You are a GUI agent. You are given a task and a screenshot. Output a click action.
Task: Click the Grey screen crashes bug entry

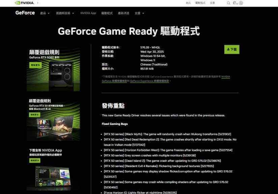(x=150, y=156)
